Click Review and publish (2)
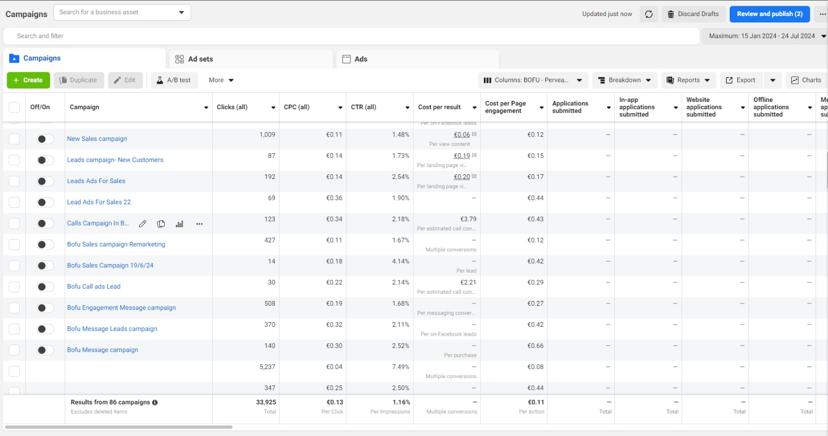828x436 pixels. pos(770,14)
